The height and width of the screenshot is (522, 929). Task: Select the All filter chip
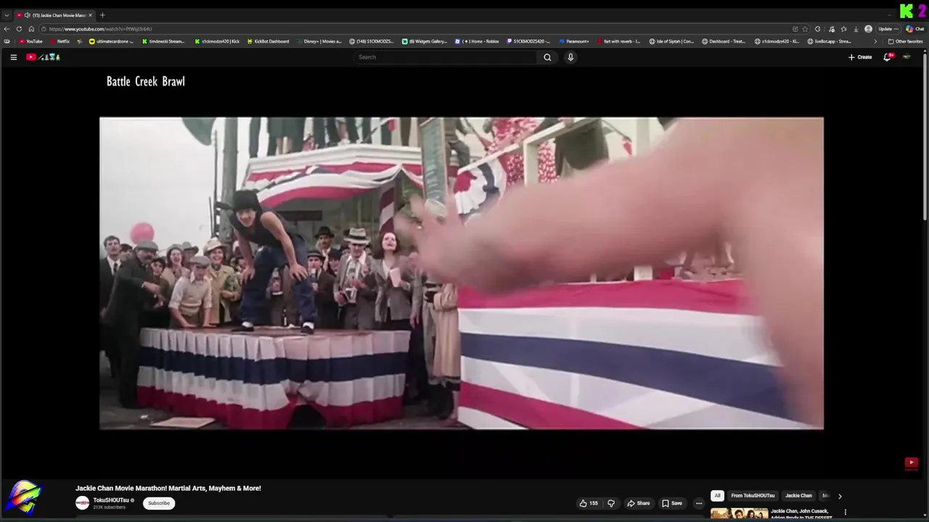coord(717,496)
